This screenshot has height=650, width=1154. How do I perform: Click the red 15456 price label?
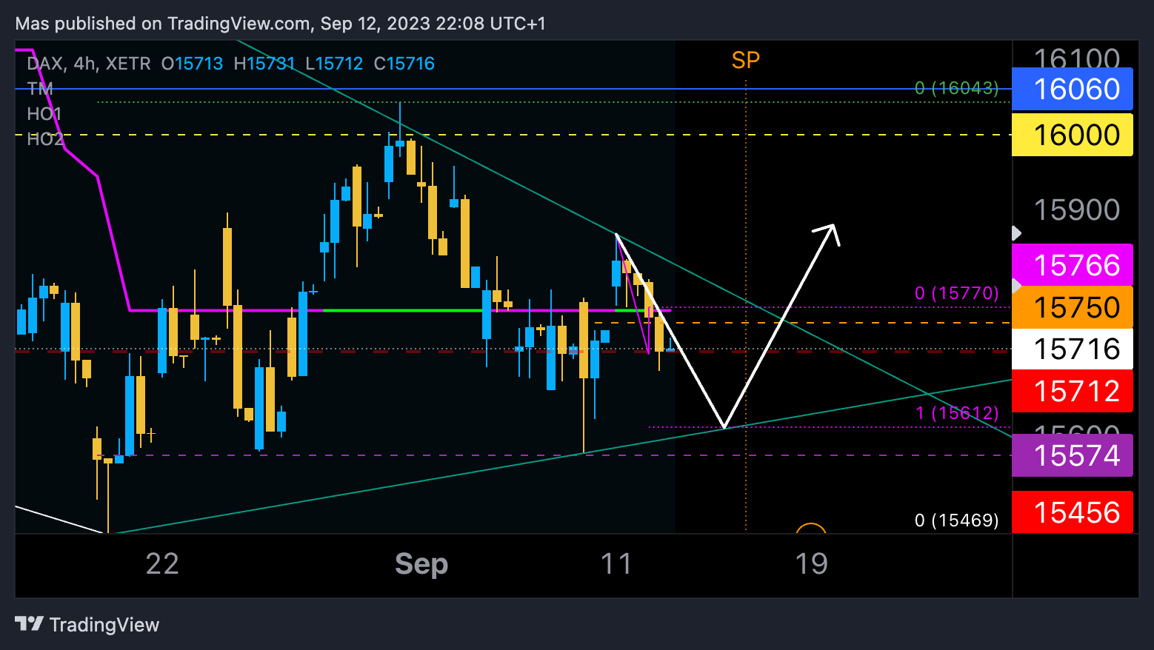1073,512
